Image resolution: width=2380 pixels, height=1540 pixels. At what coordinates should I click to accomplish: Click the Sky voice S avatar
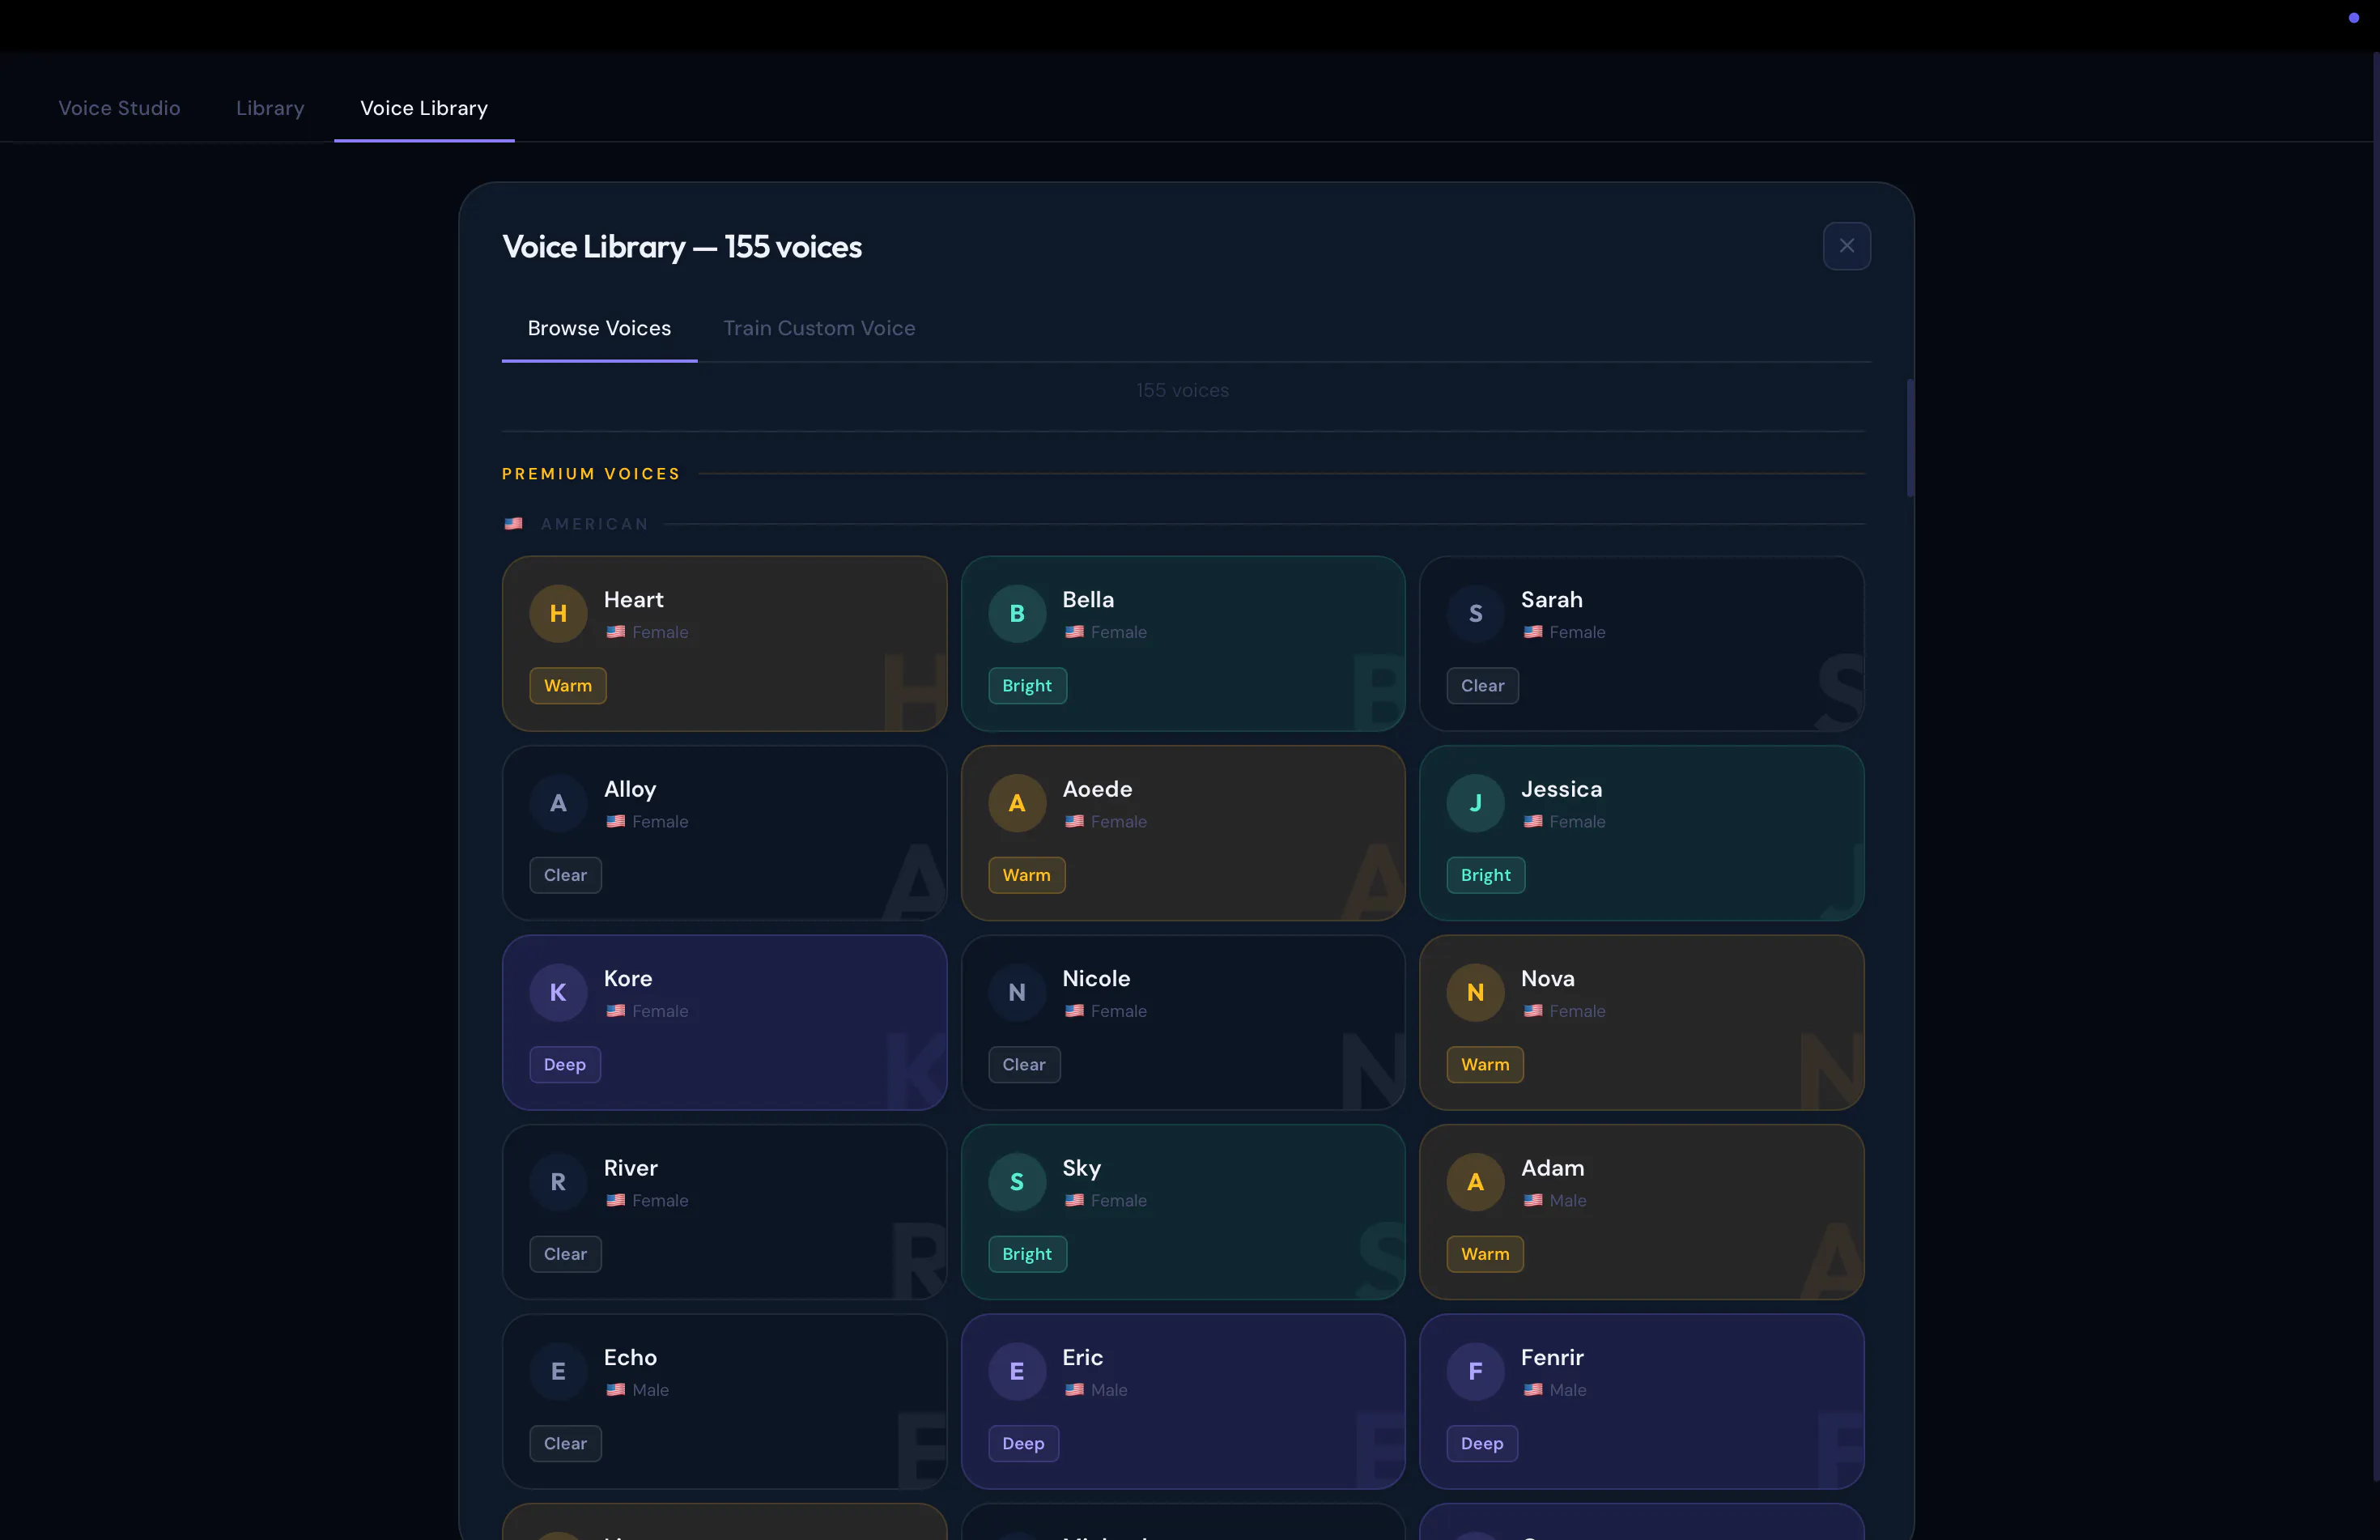pos(1017,1182)
